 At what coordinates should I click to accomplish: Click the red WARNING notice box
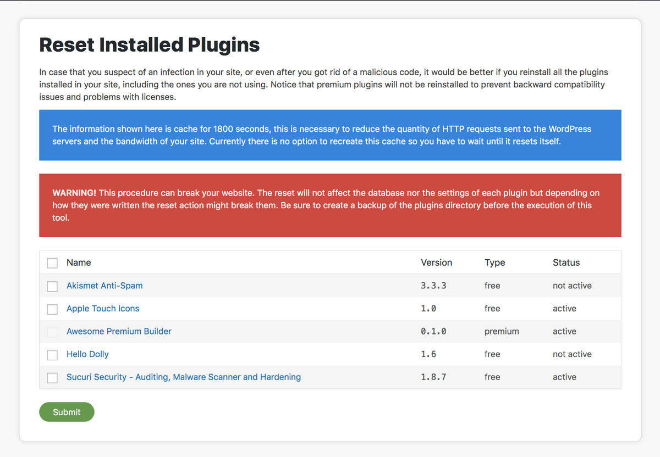[x=330, y=205]
